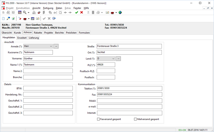Click the green checkmark confirm icon
This screenshot has height=132, width=214.
coord(77,13)
